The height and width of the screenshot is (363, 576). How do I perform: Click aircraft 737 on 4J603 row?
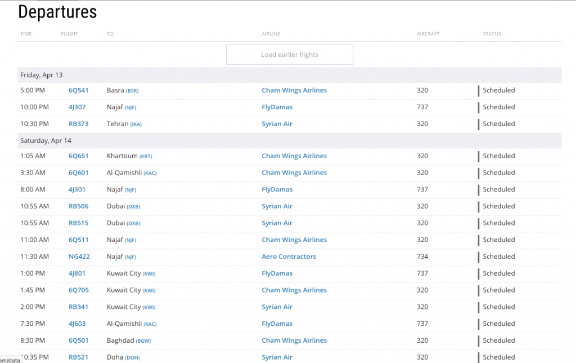422,324
